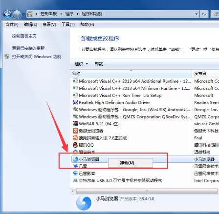Open 查看已安装的更新 link
This screenshot has width=219, height=214.
coord(28,48)
